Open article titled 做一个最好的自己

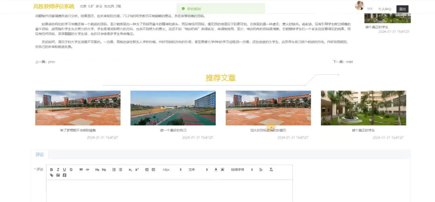[173, 131]
